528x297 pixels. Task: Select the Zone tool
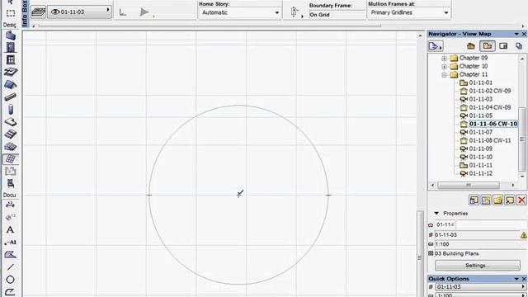11,171
